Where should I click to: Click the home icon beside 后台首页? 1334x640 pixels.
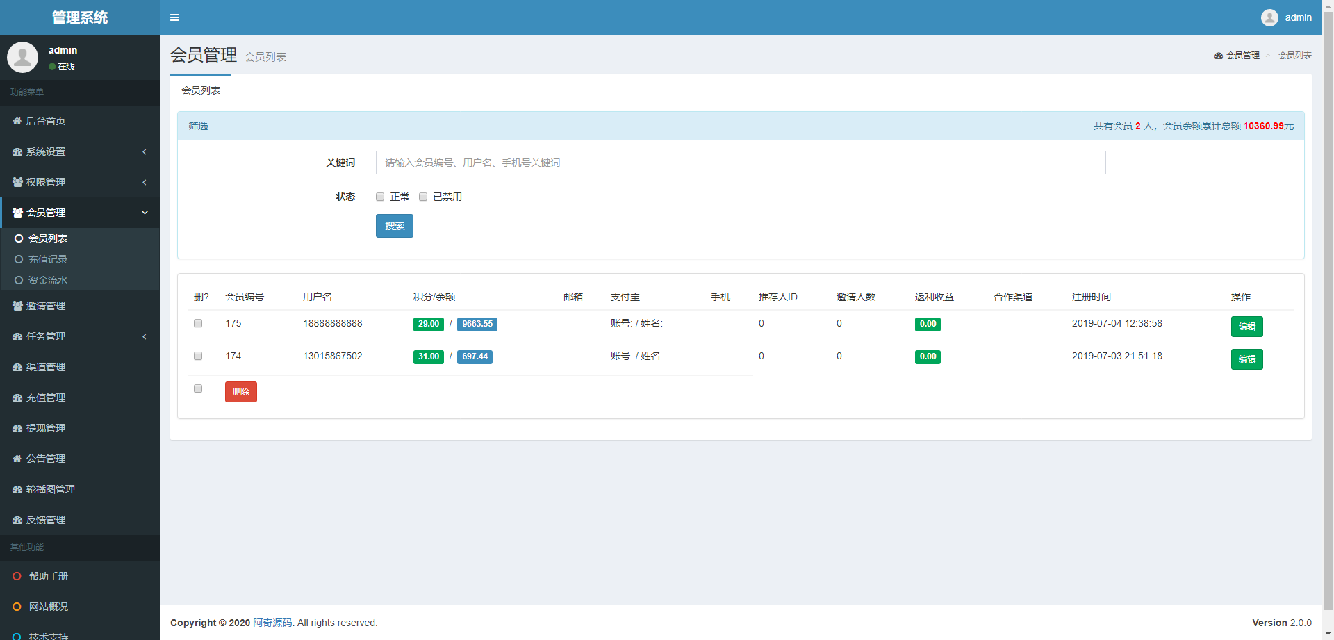[17, 121]
